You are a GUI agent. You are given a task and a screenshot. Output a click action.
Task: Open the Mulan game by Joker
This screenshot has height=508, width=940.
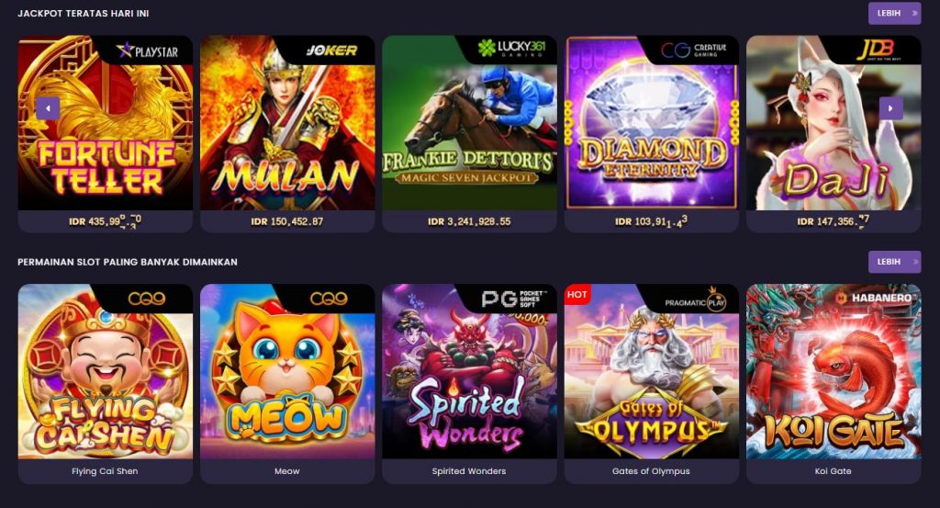coord(287,123)
